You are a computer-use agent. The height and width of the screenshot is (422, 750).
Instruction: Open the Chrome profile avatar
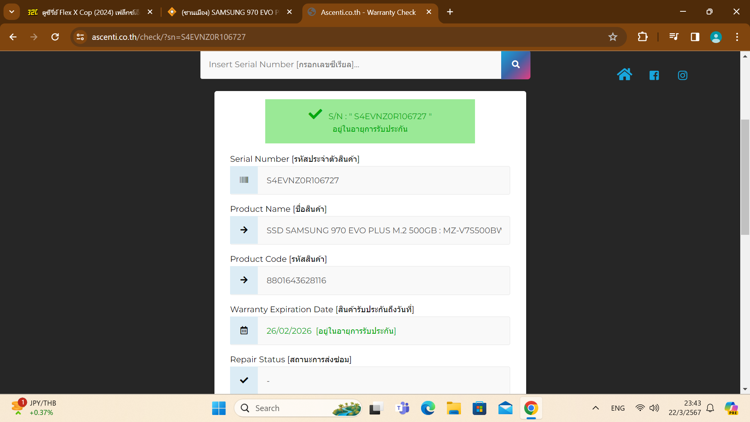pos(716,37)
